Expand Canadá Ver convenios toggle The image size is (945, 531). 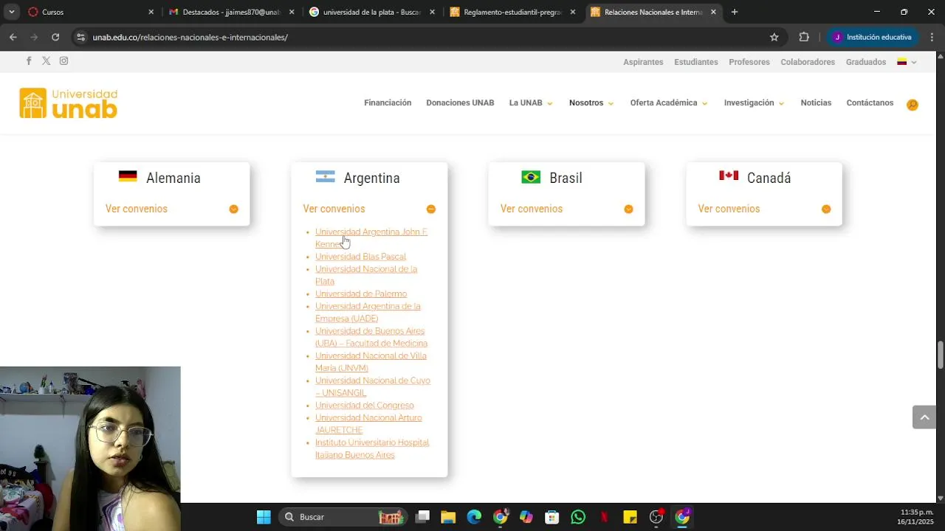[826, 209]
